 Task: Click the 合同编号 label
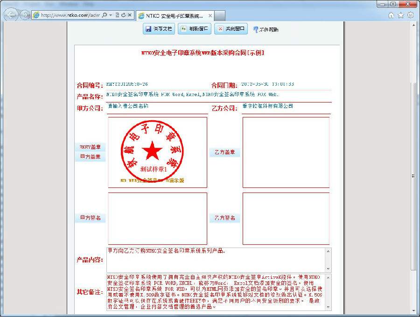[90, 85]
